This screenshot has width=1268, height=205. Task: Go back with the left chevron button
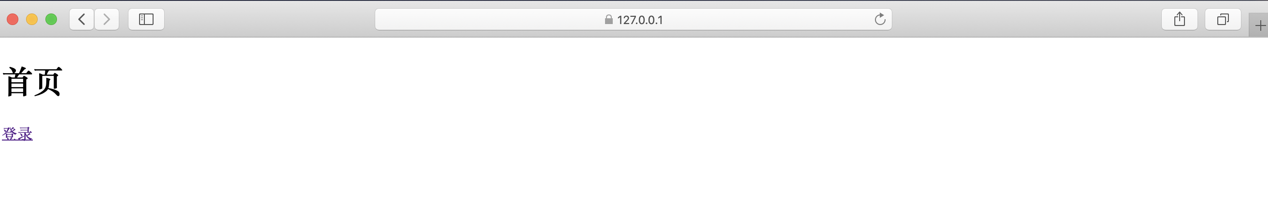point(82,20)
